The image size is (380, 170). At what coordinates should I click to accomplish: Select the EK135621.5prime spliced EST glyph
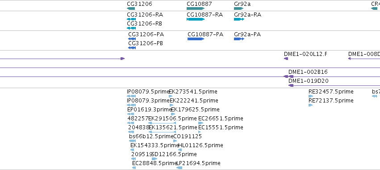coord(162,132)
